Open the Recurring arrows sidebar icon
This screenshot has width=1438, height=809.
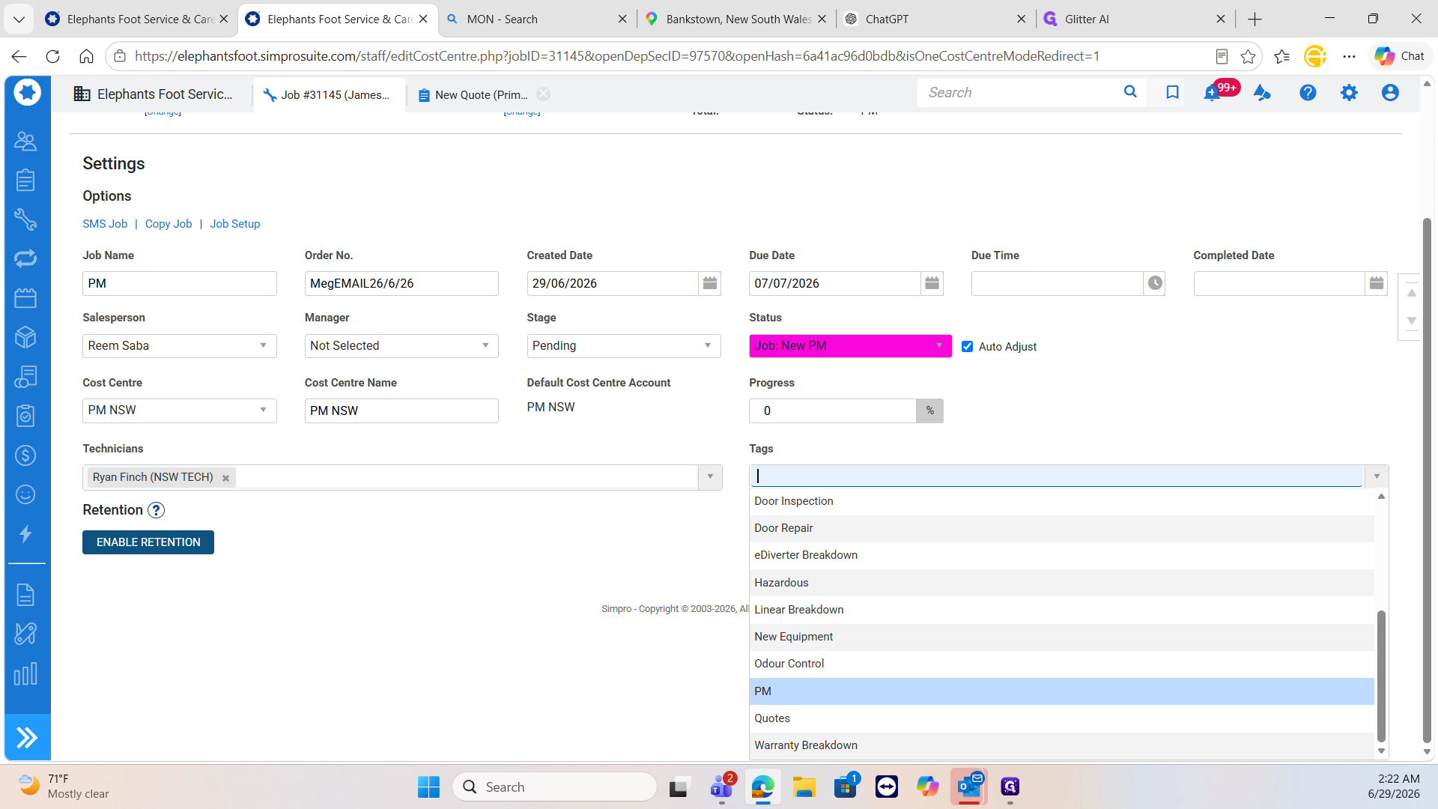click(x=25, y=258)
